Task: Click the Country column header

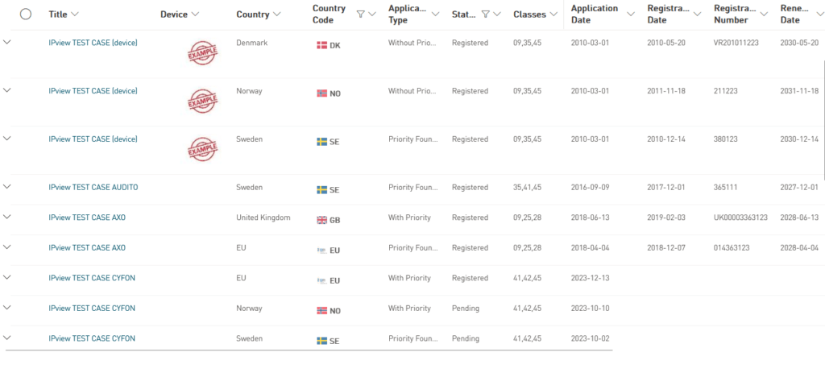Action: pos(253,15)
